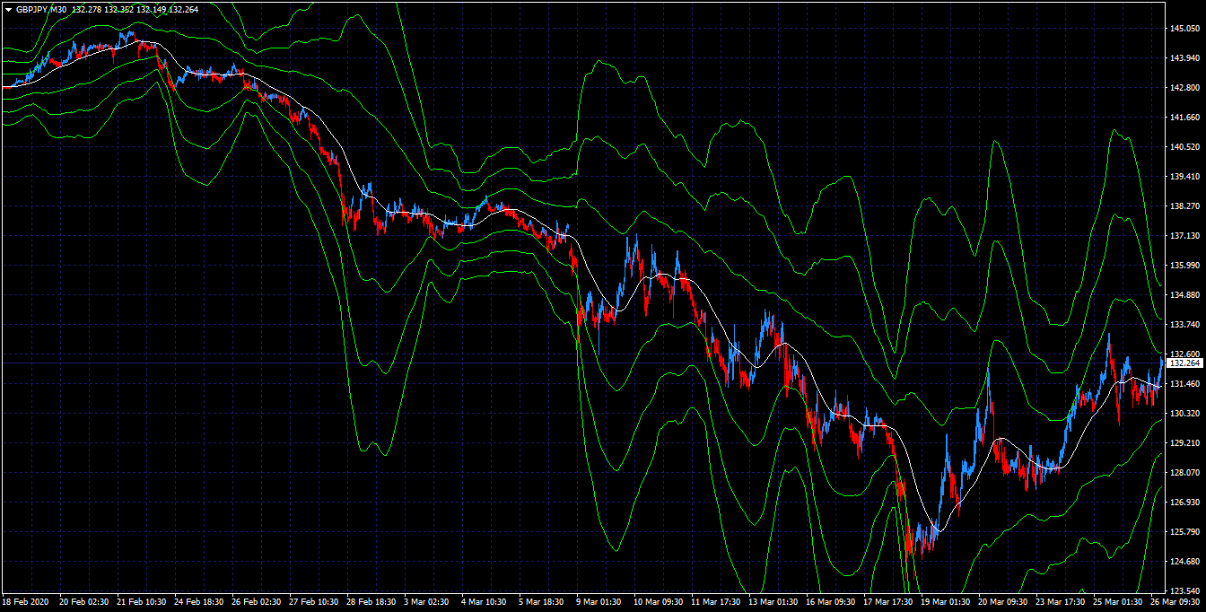The width and height of the screenshot is (1206, 612).
Task: Click time axis label 16 Mar 09:30
Action: click(831, 602)
